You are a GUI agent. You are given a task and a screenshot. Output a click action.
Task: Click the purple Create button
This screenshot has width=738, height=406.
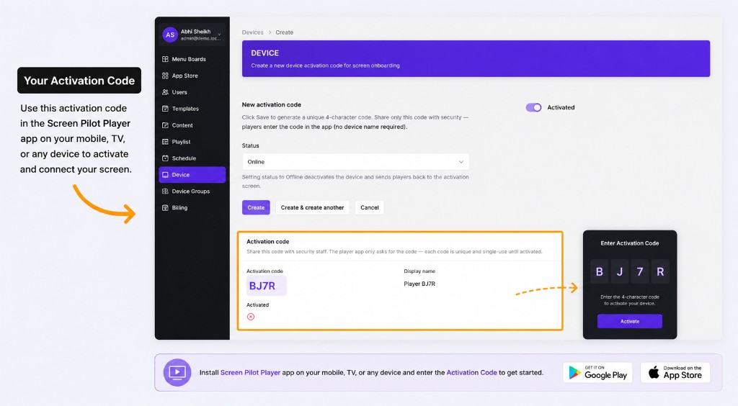pyautogui.click(x=256, y=208)
